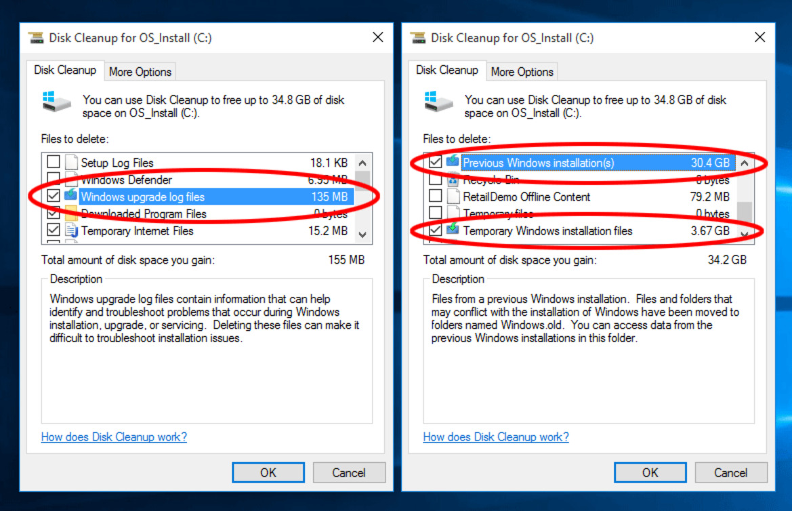Image resolution: width=792 pixels, height=511 pixels.
Task: Select Disk Cleanup tab in left window
Action: (x=65, y=70)
